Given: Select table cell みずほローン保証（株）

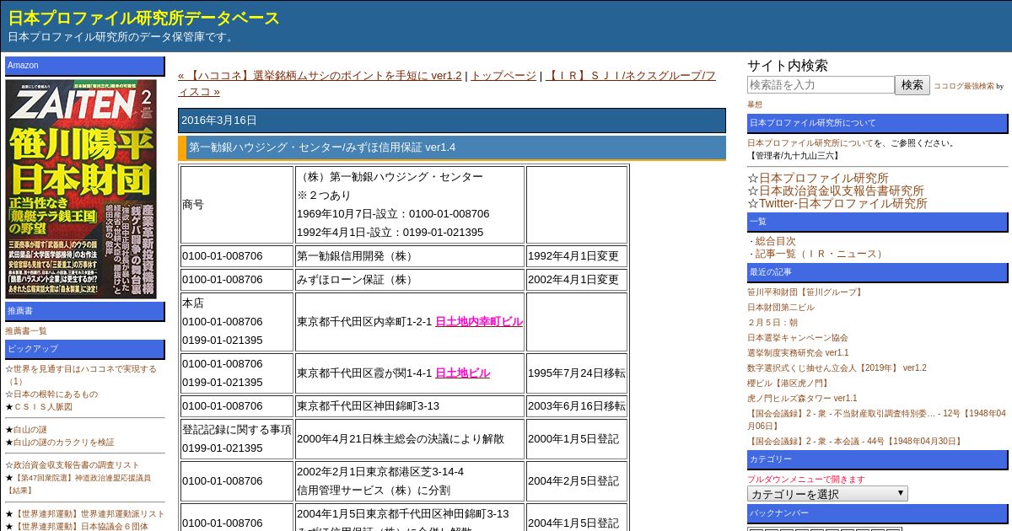Looking at the screenshot, I should [410, 280].
